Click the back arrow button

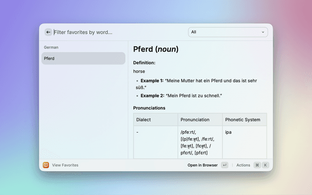[x=48, y=32]
